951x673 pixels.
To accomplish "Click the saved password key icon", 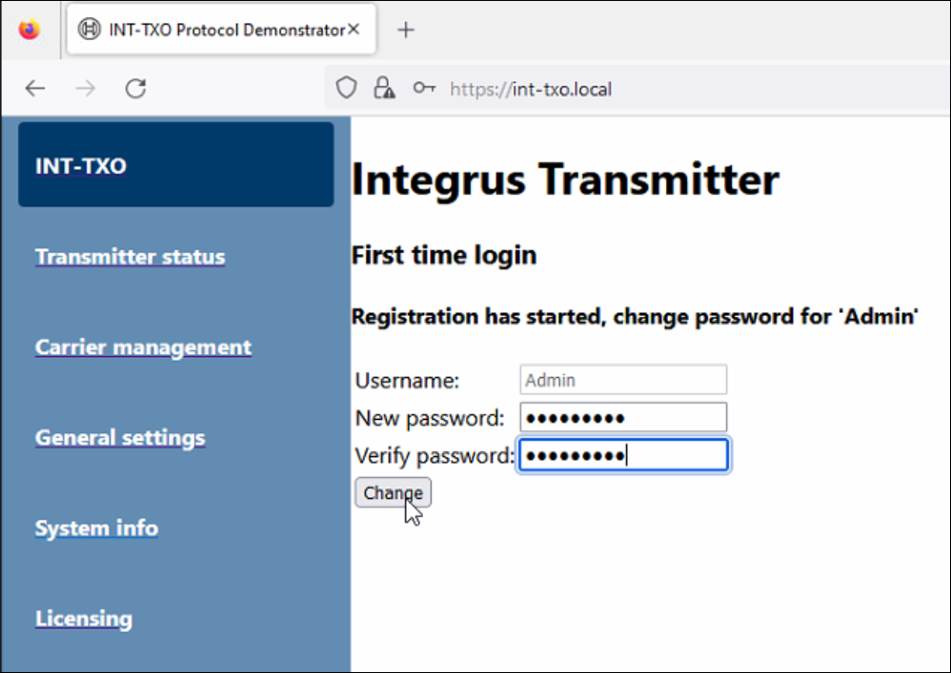I will (x=424, y=89).
